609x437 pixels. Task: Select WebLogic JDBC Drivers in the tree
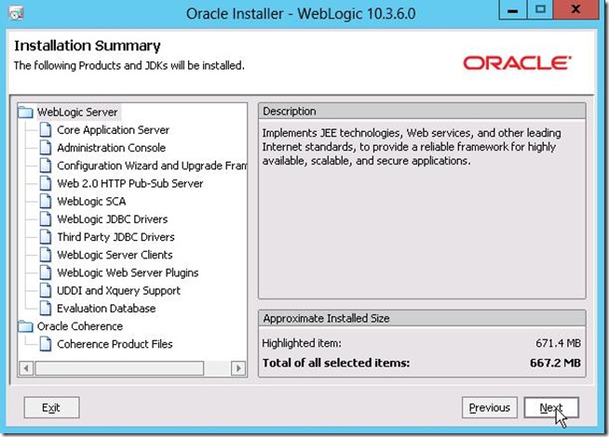(x=113, y=219)
